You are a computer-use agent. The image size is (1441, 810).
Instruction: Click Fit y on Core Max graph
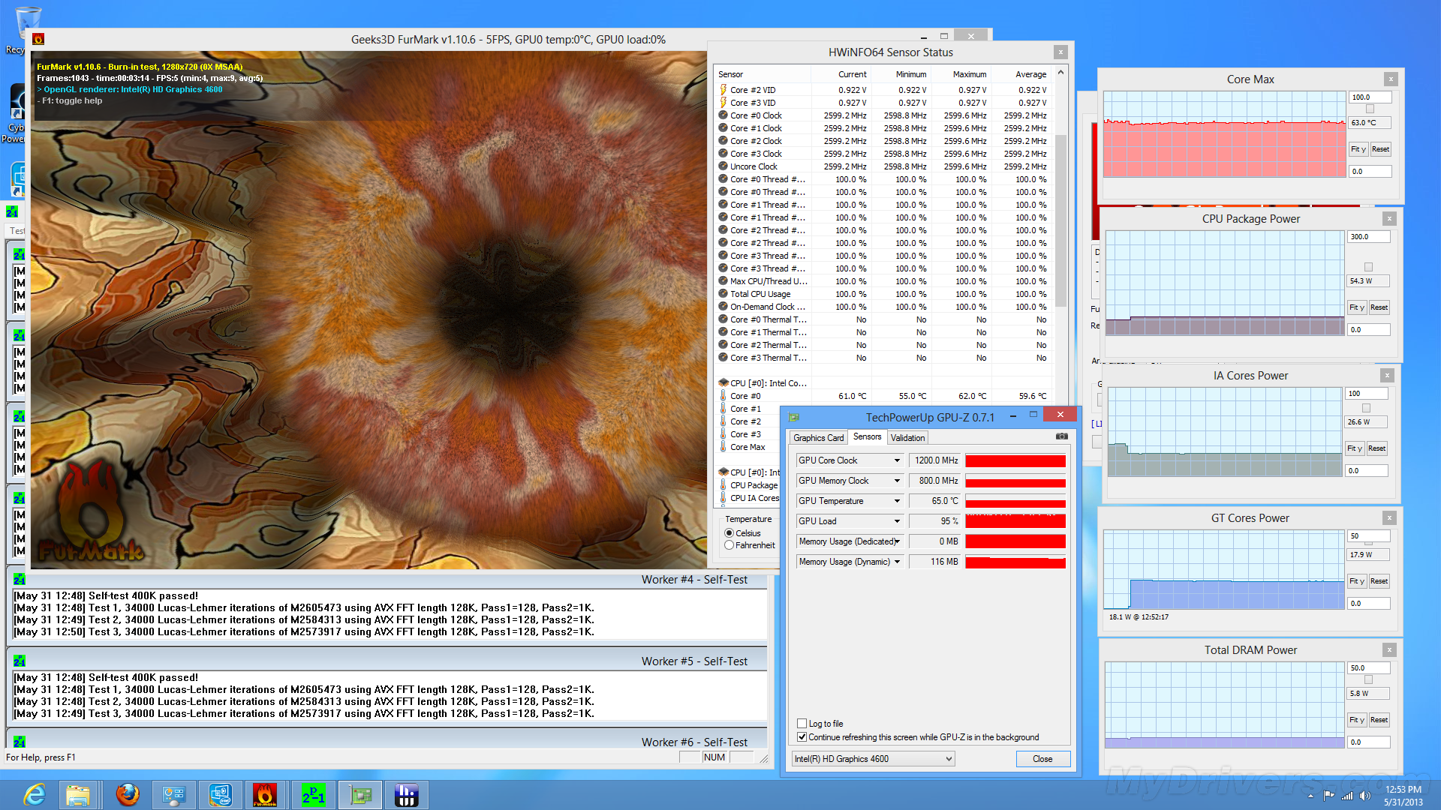pyautogui.click(x=1358, y=149)
